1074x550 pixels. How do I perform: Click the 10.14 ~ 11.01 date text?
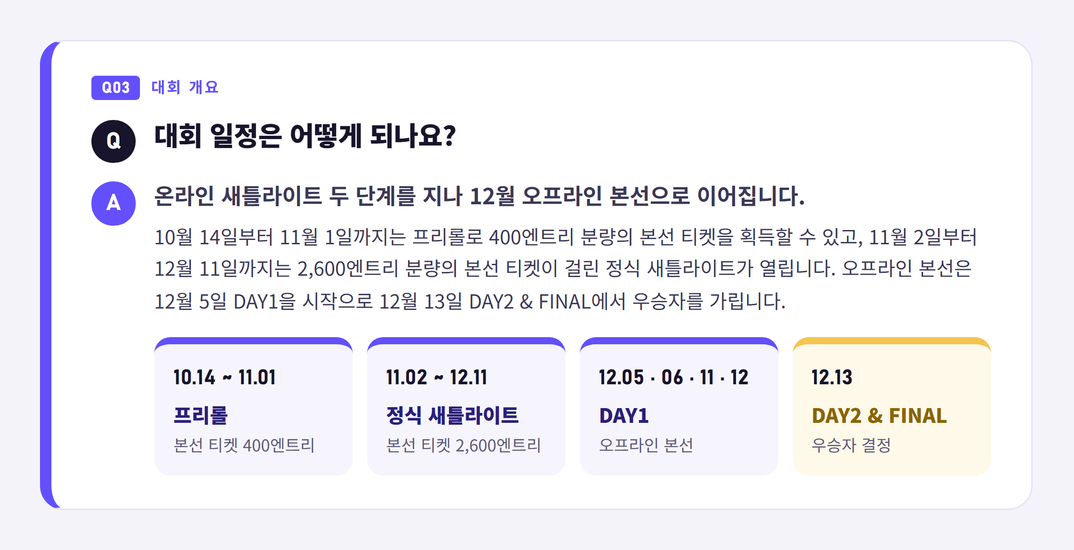click(225, 378)
